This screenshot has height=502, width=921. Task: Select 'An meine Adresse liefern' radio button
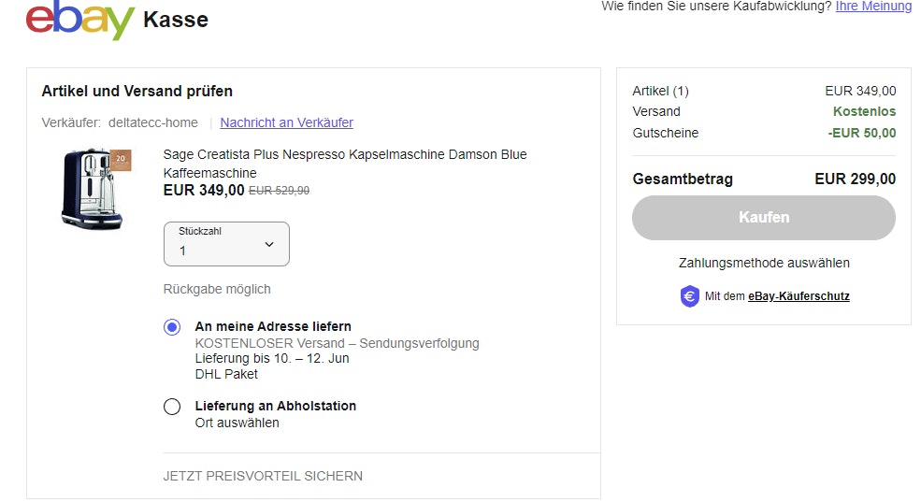click(x=172, y=327)
